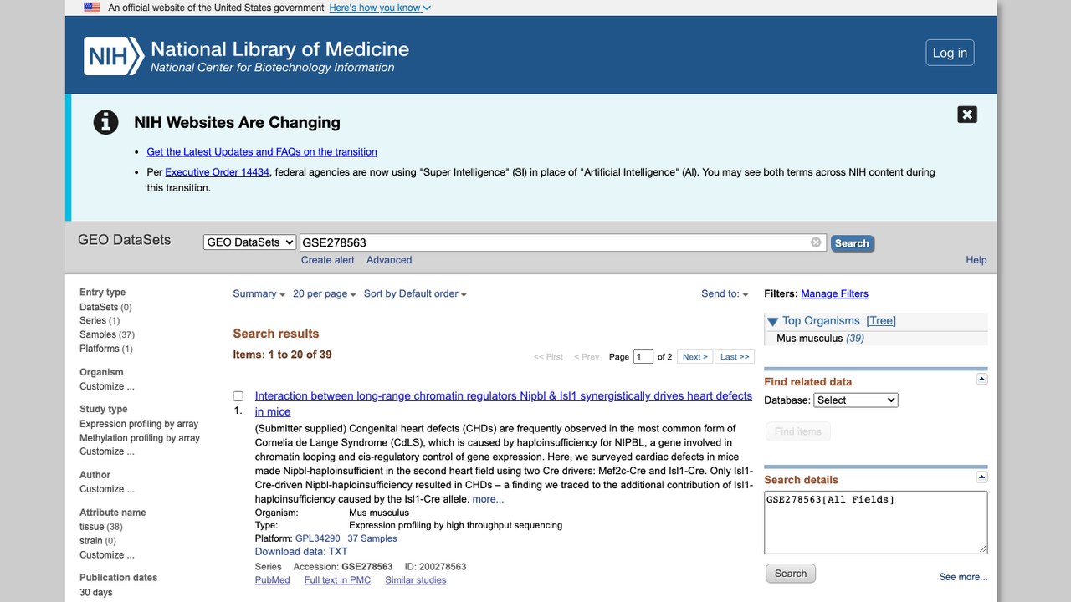This screenshot has height=602, width=1071.
Task: Open Top Organisms Tree link
Action: point(881,321)
